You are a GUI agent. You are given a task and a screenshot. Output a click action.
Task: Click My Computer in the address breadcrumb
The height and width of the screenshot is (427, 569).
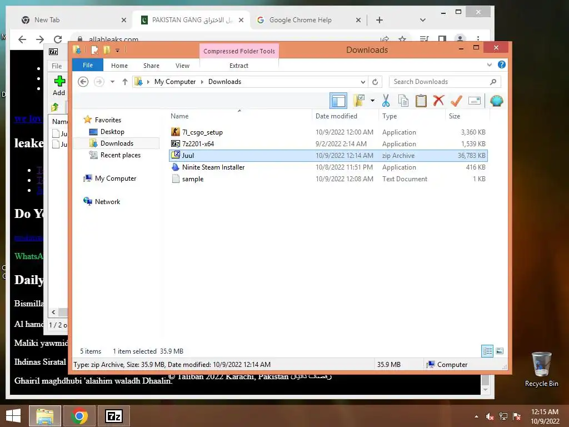click(x=175, y=82)
